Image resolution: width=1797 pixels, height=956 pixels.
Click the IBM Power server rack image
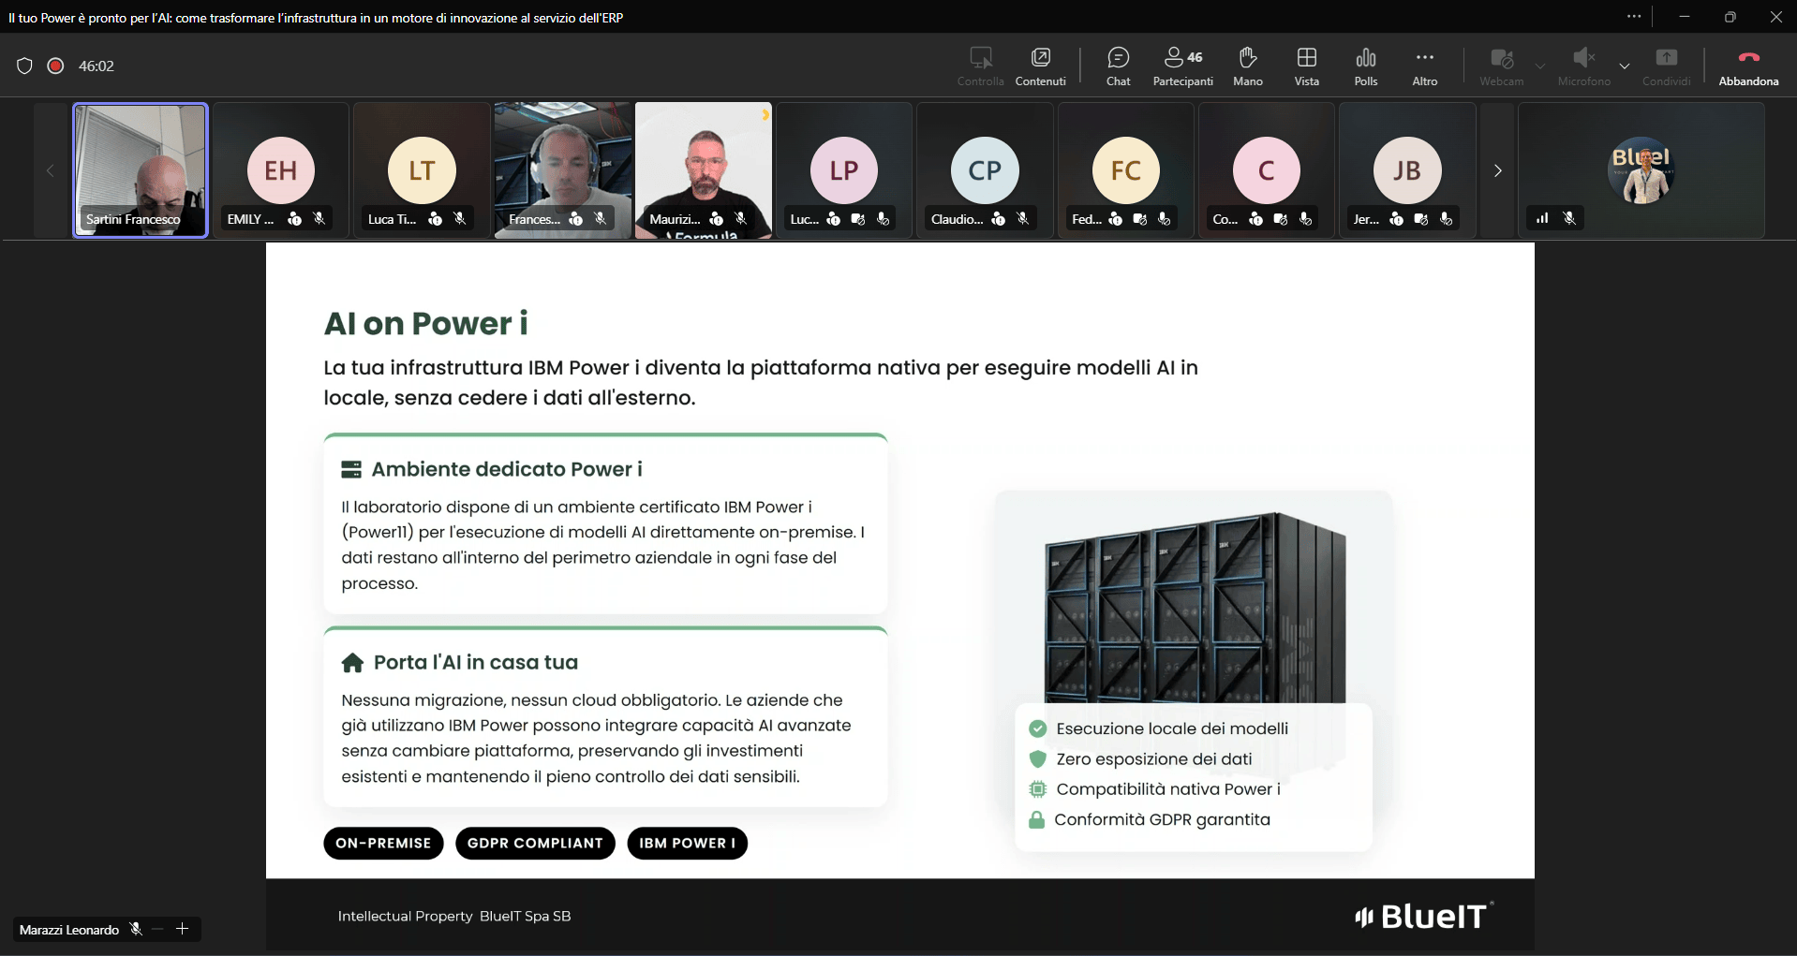click(x=1195, y=607)
